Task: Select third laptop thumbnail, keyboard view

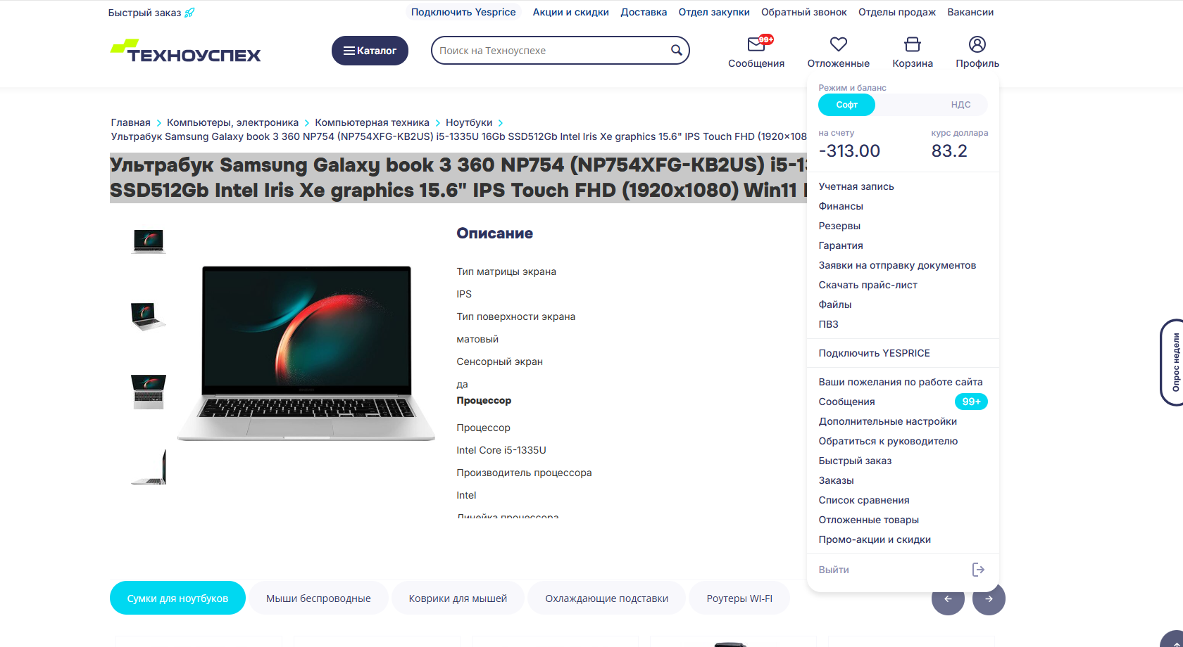Action: pos(149,392)
